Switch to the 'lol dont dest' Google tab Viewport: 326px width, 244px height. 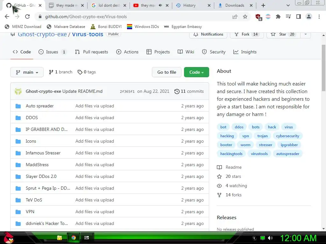click(x=109, y=5)
